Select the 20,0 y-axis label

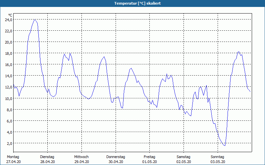[x=9, y=42]
